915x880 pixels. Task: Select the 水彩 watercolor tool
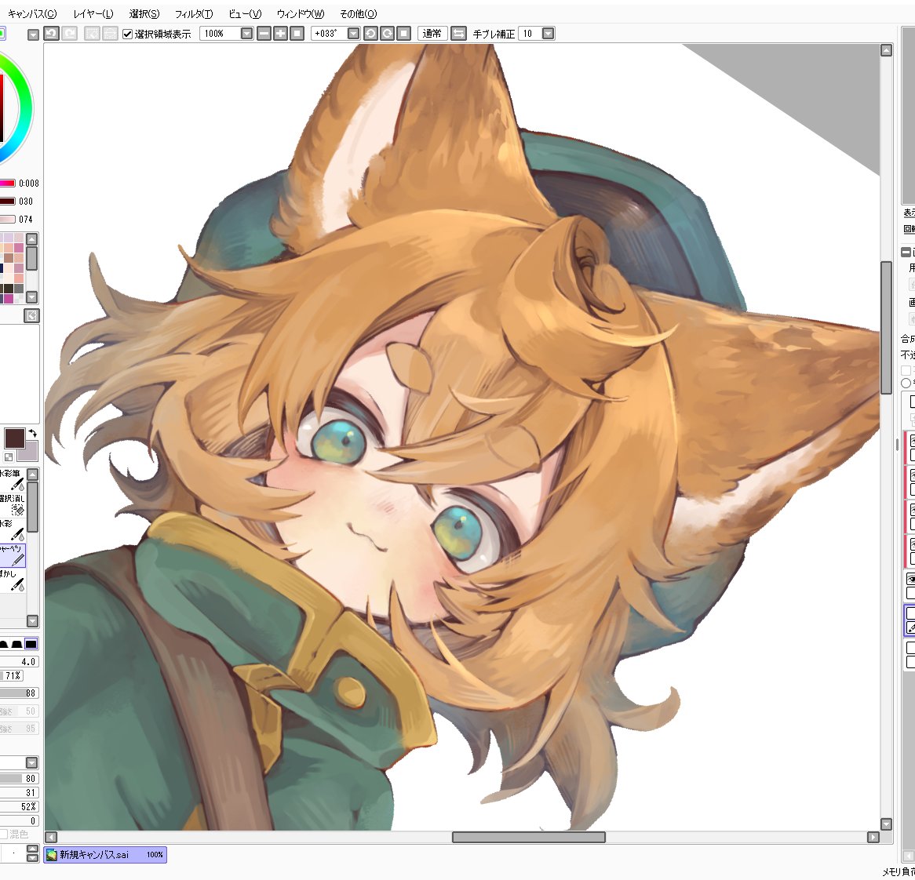click(x=13, y=530)
